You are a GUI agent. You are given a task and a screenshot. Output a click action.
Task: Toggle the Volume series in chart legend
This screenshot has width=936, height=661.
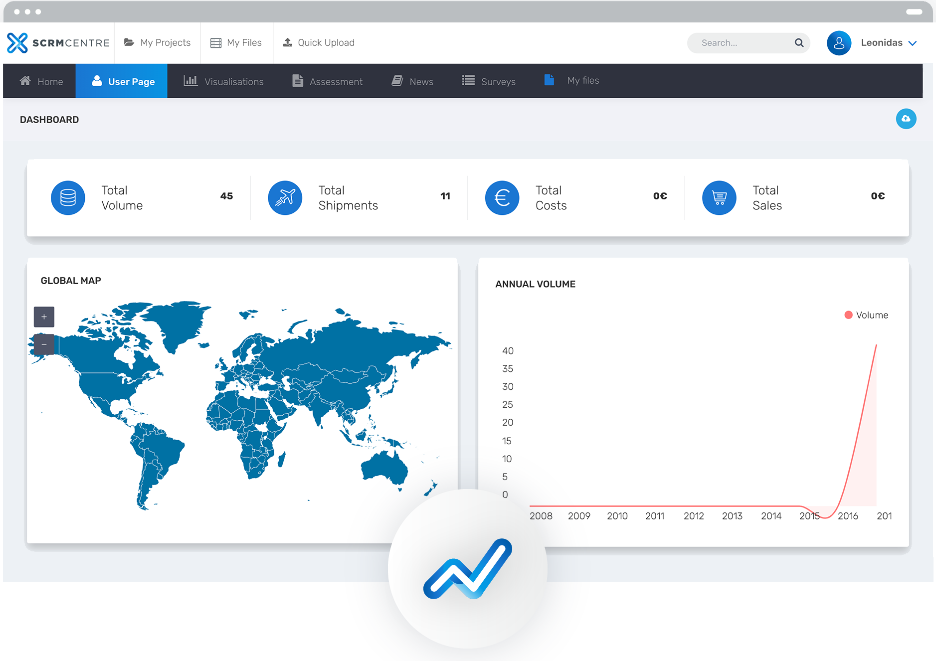(866, 315)
